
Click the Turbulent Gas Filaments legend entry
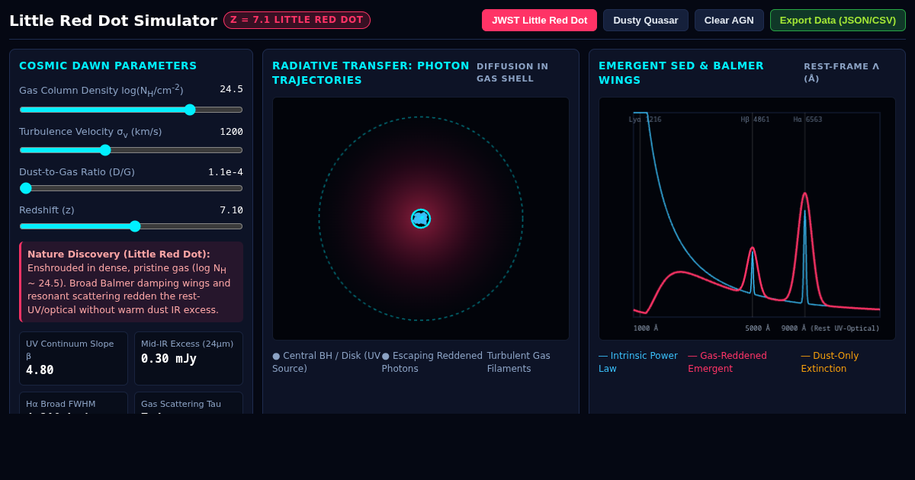[x=518, y=362]
